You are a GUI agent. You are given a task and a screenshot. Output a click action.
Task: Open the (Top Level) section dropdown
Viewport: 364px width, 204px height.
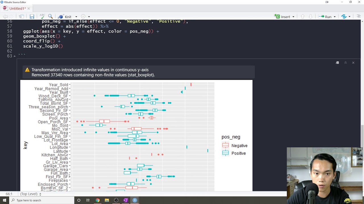[x=31, y=194]
